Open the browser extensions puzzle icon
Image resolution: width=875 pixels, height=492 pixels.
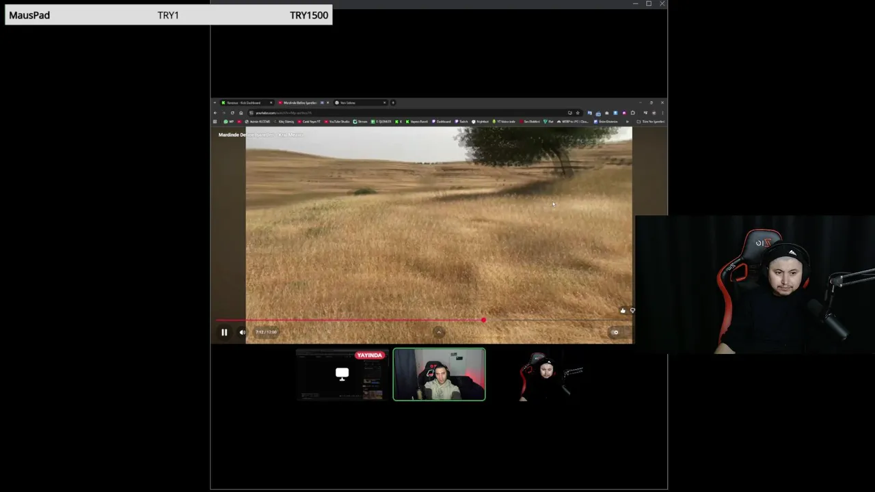(633, 113)
